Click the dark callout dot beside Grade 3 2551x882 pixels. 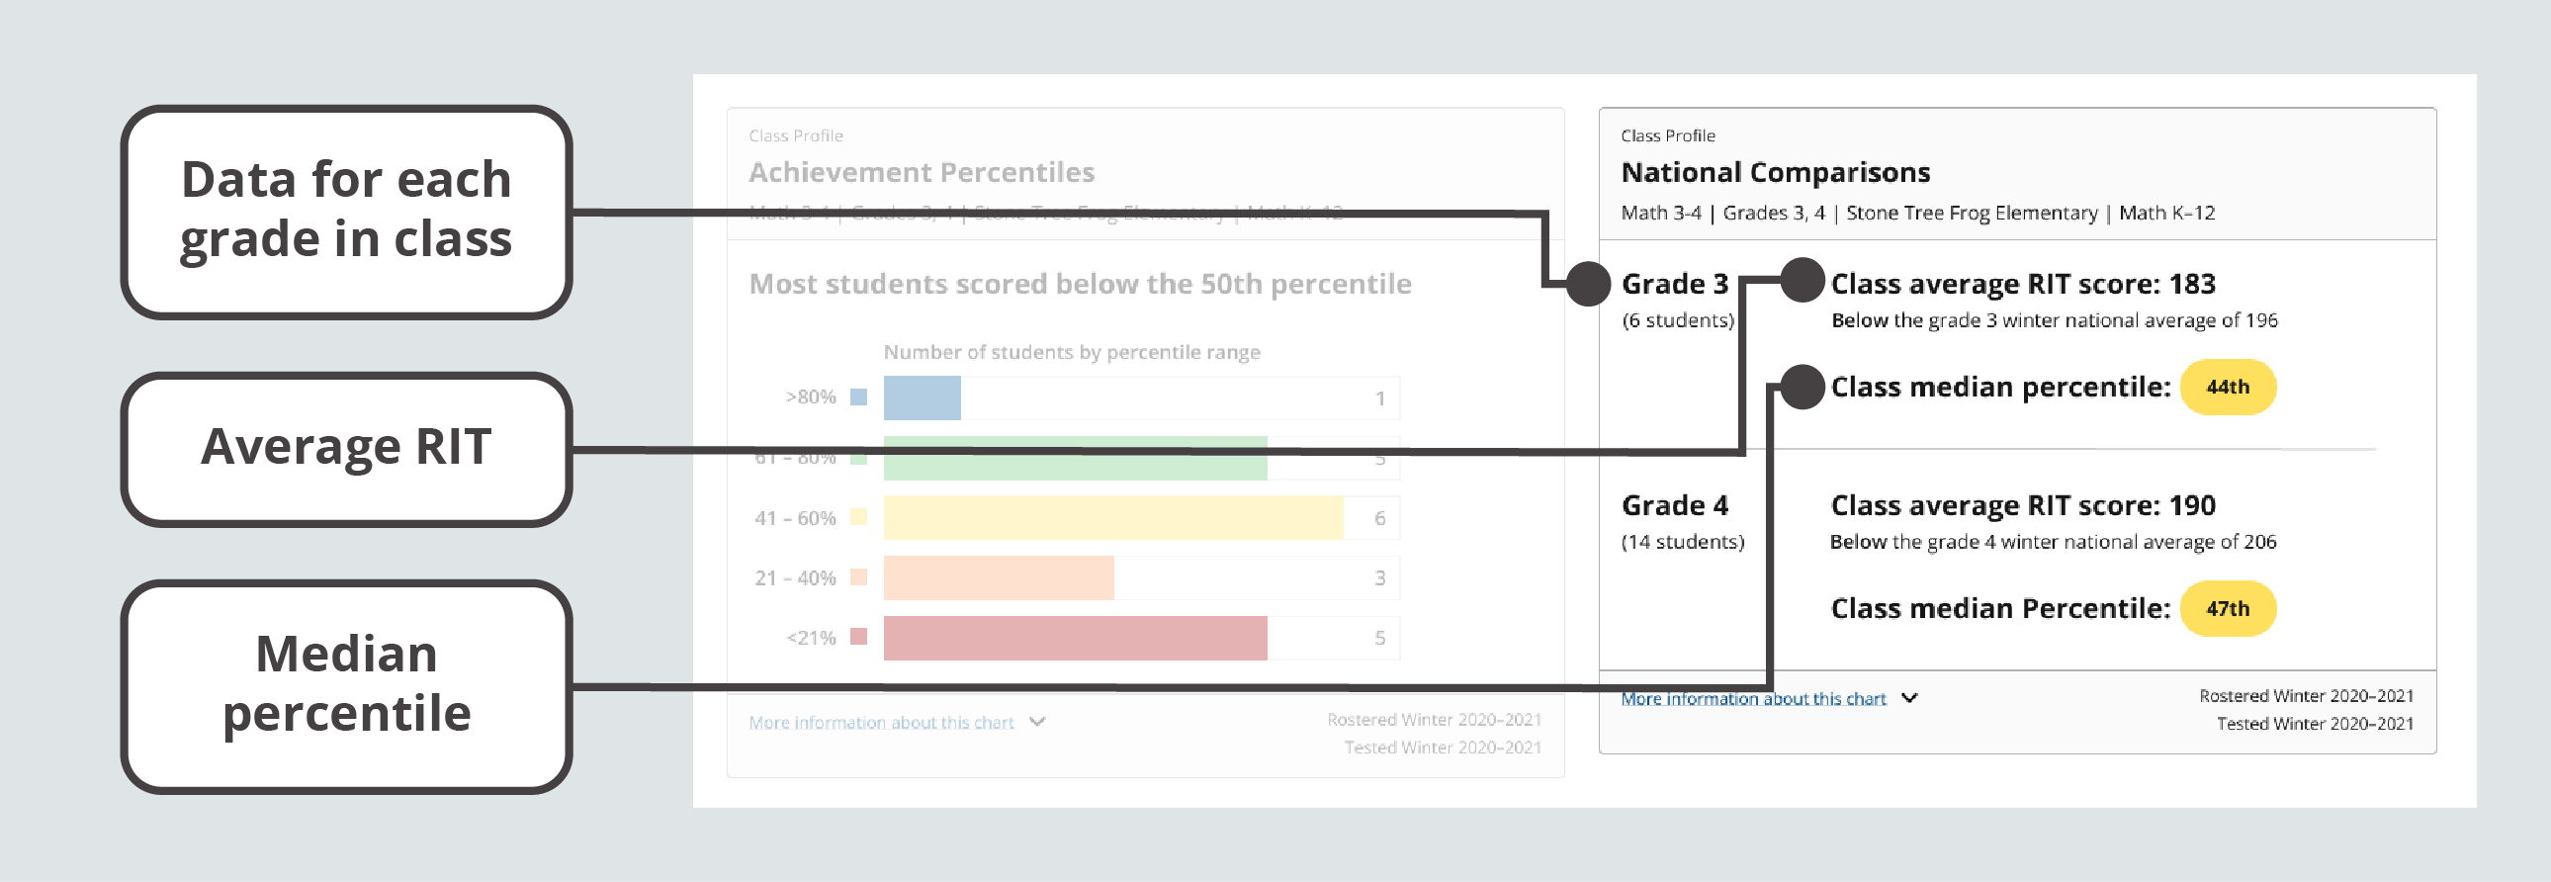click(1588, 284)
